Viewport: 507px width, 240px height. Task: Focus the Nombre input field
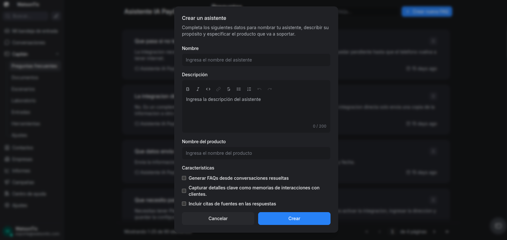(256, 60)
